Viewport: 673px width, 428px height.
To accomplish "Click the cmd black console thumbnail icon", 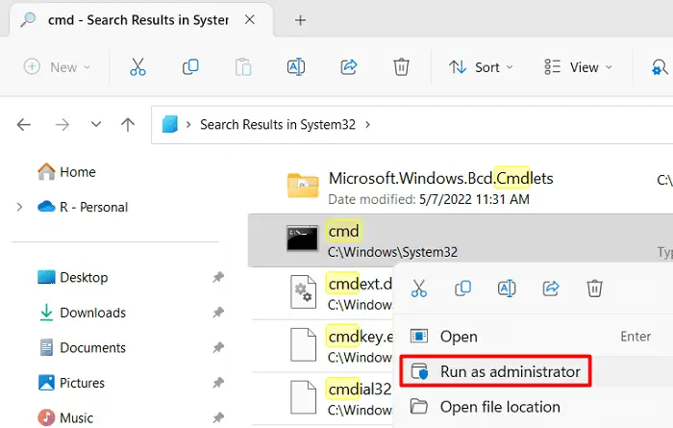I will point(303,239).
